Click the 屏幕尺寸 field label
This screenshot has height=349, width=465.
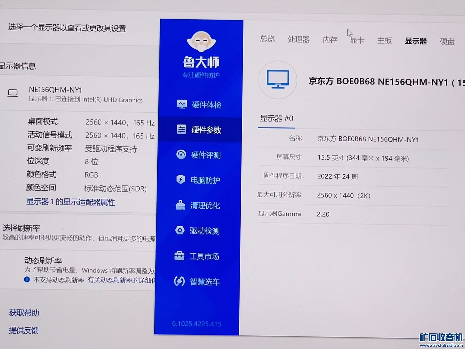[x=289, y=157]
